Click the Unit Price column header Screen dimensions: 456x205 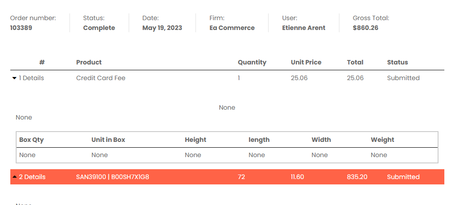coord(306,62)
